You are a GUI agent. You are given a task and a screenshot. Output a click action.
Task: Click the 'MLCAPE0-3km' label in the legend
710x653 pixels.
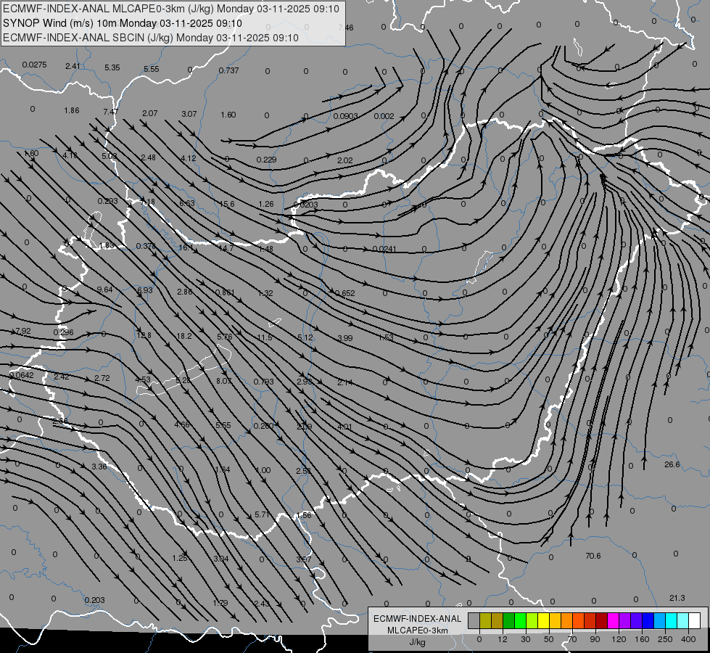(418, 631)
